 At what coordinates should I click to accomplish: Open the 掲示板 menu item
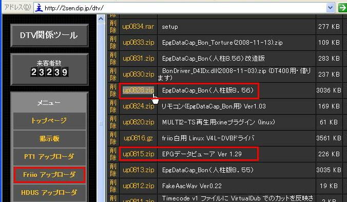click(49, 139)
